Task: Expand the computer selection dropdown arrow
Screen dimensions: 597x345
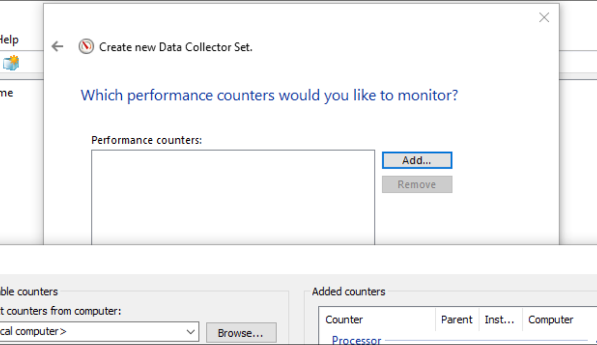Action: [191, 332]
